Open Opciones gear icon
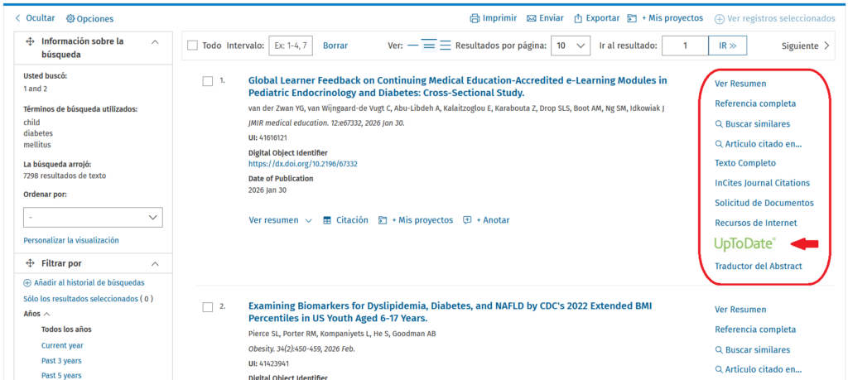 pyautogui.click(x=70, y=18)
